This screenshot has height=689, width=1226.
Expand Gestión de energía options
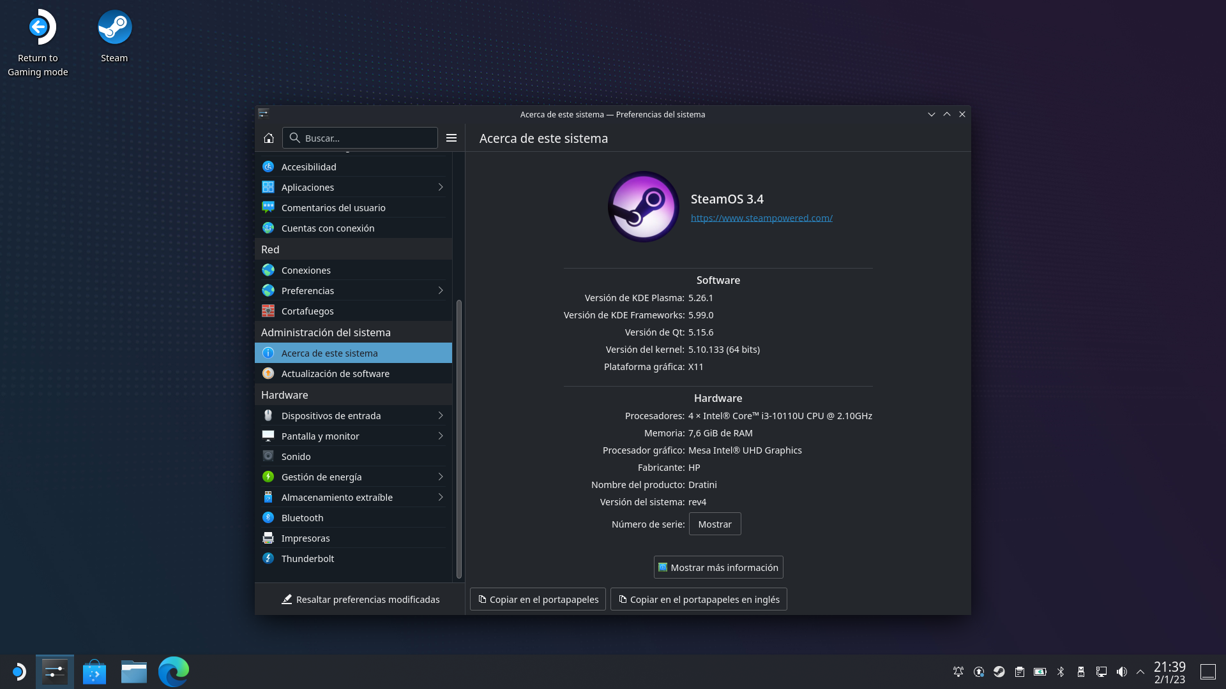tap(440, 477)
